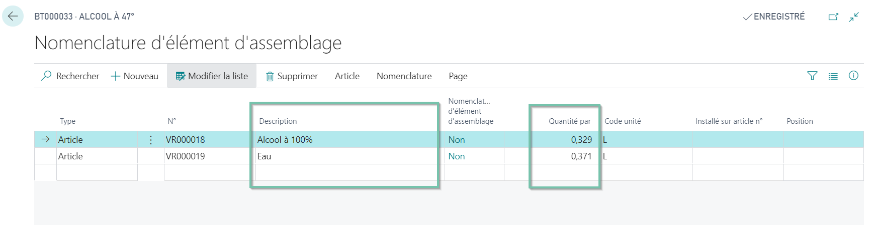The height and width of the screenshot is (225, 870).
Task: Click the Position column header
Action: pos(800,121)
